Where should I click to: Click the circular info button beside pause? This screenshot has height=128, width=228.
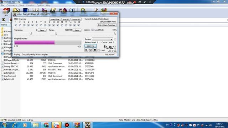[90, 50]
